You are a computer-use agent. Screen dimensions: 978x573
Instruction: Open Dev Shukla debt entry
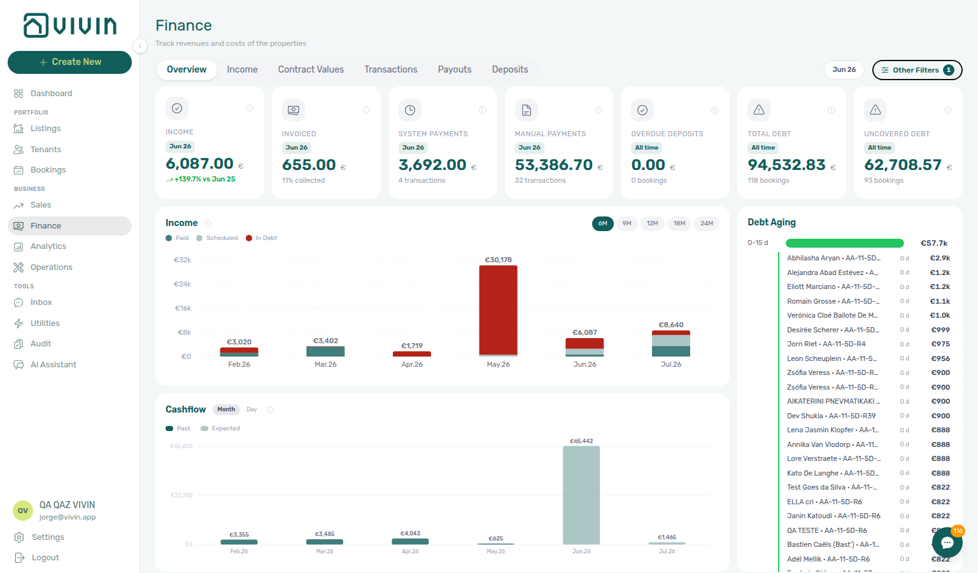point(868,416)
